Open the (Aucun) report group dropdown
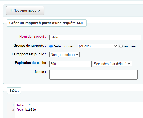 click(98, 46)
